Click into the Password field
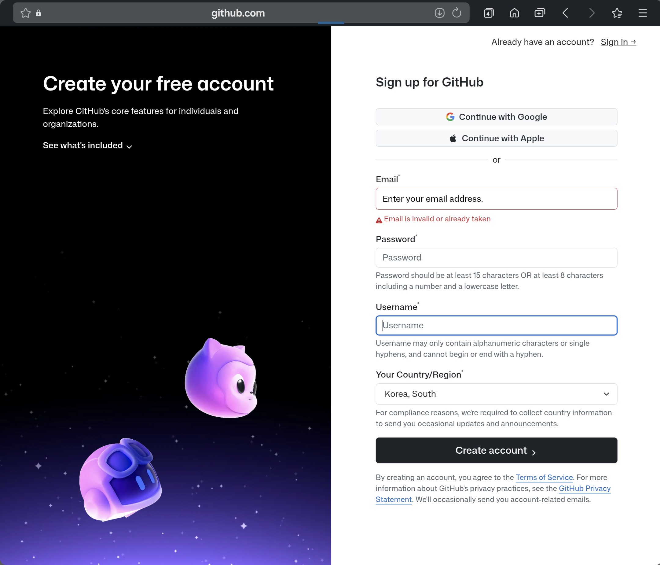The height and width of the screenshot is (565, 660). 496,257
